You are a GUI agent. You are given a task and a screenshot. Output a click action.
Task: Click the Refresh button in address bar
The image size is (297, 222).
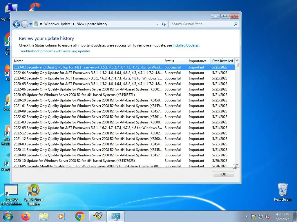[164, 24]
